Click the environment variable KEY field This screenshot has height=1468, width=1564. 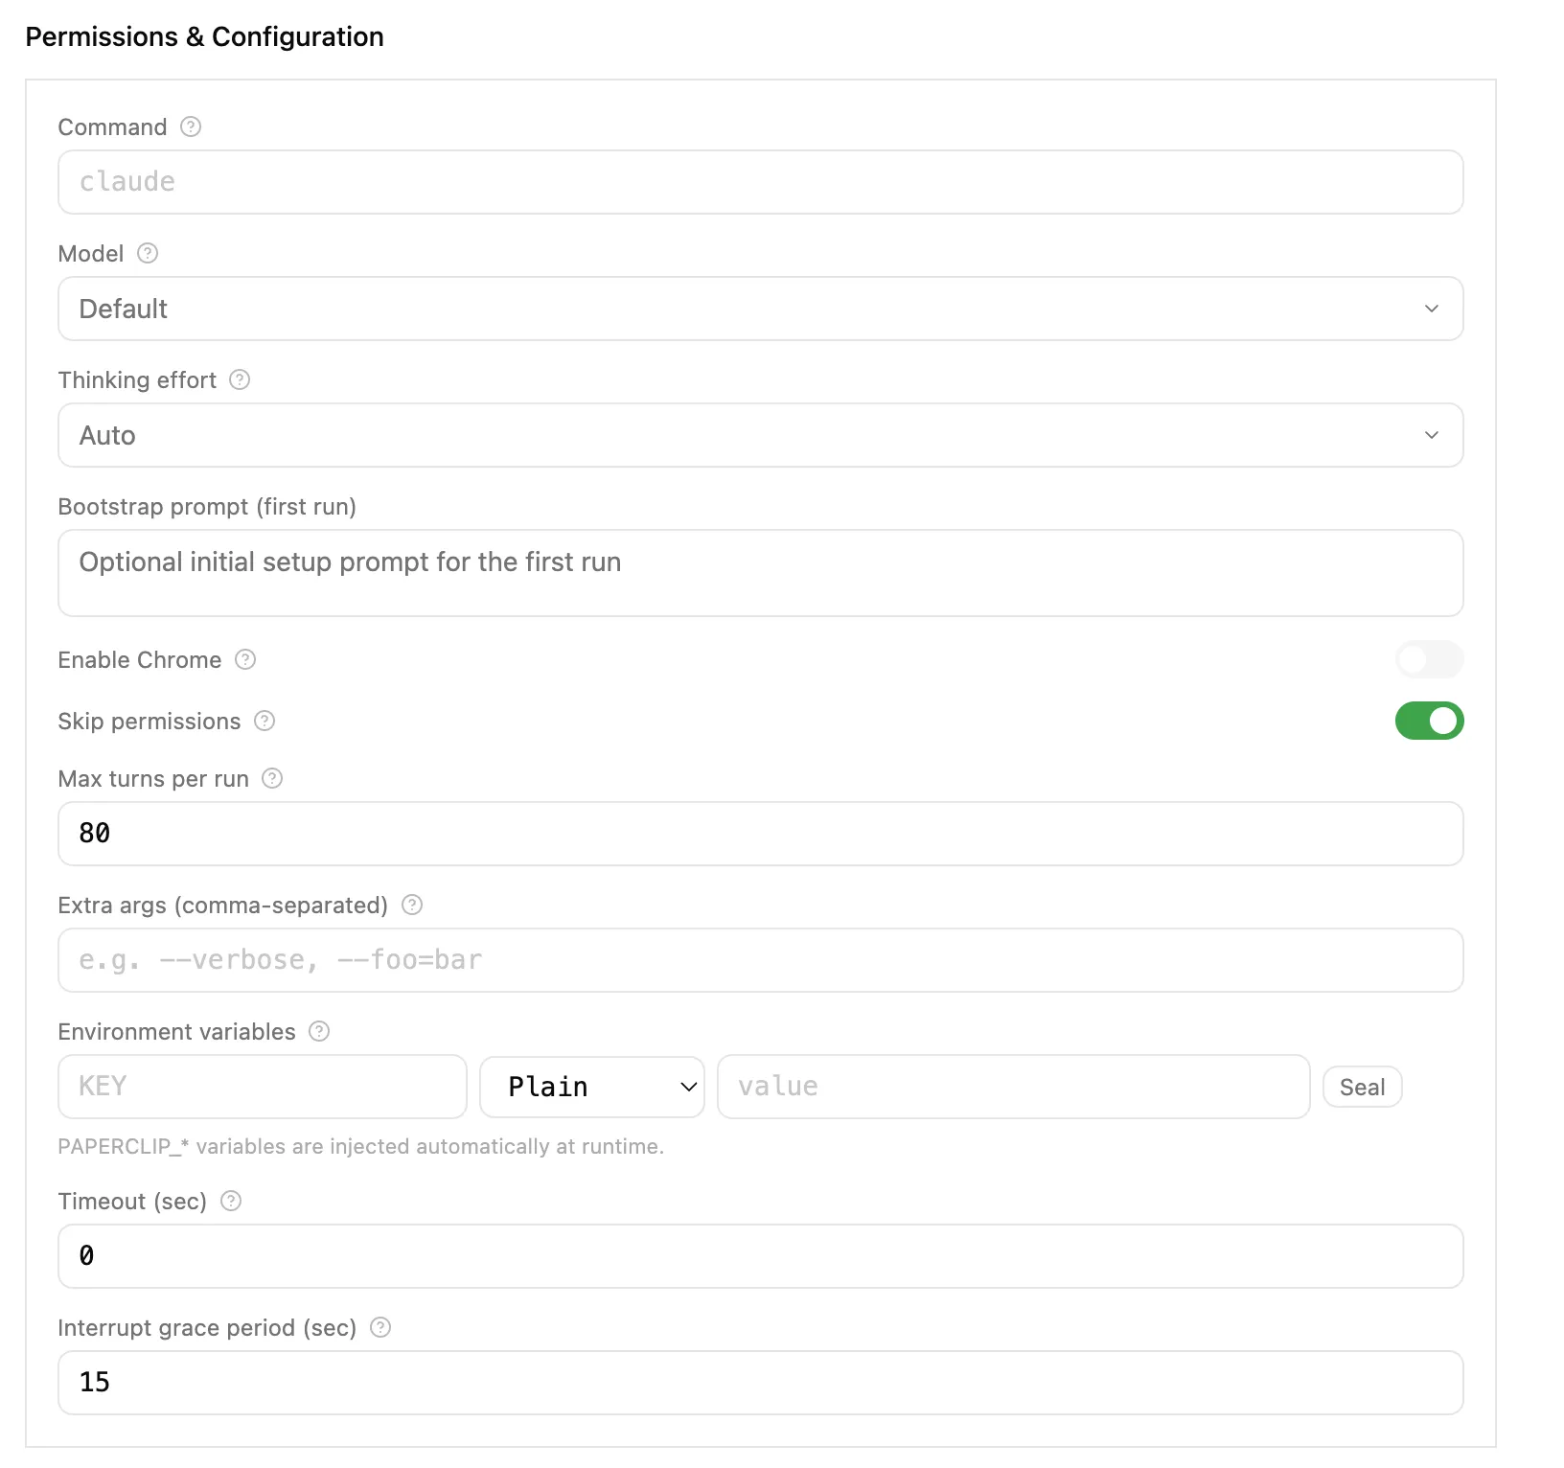(262, 1087)
